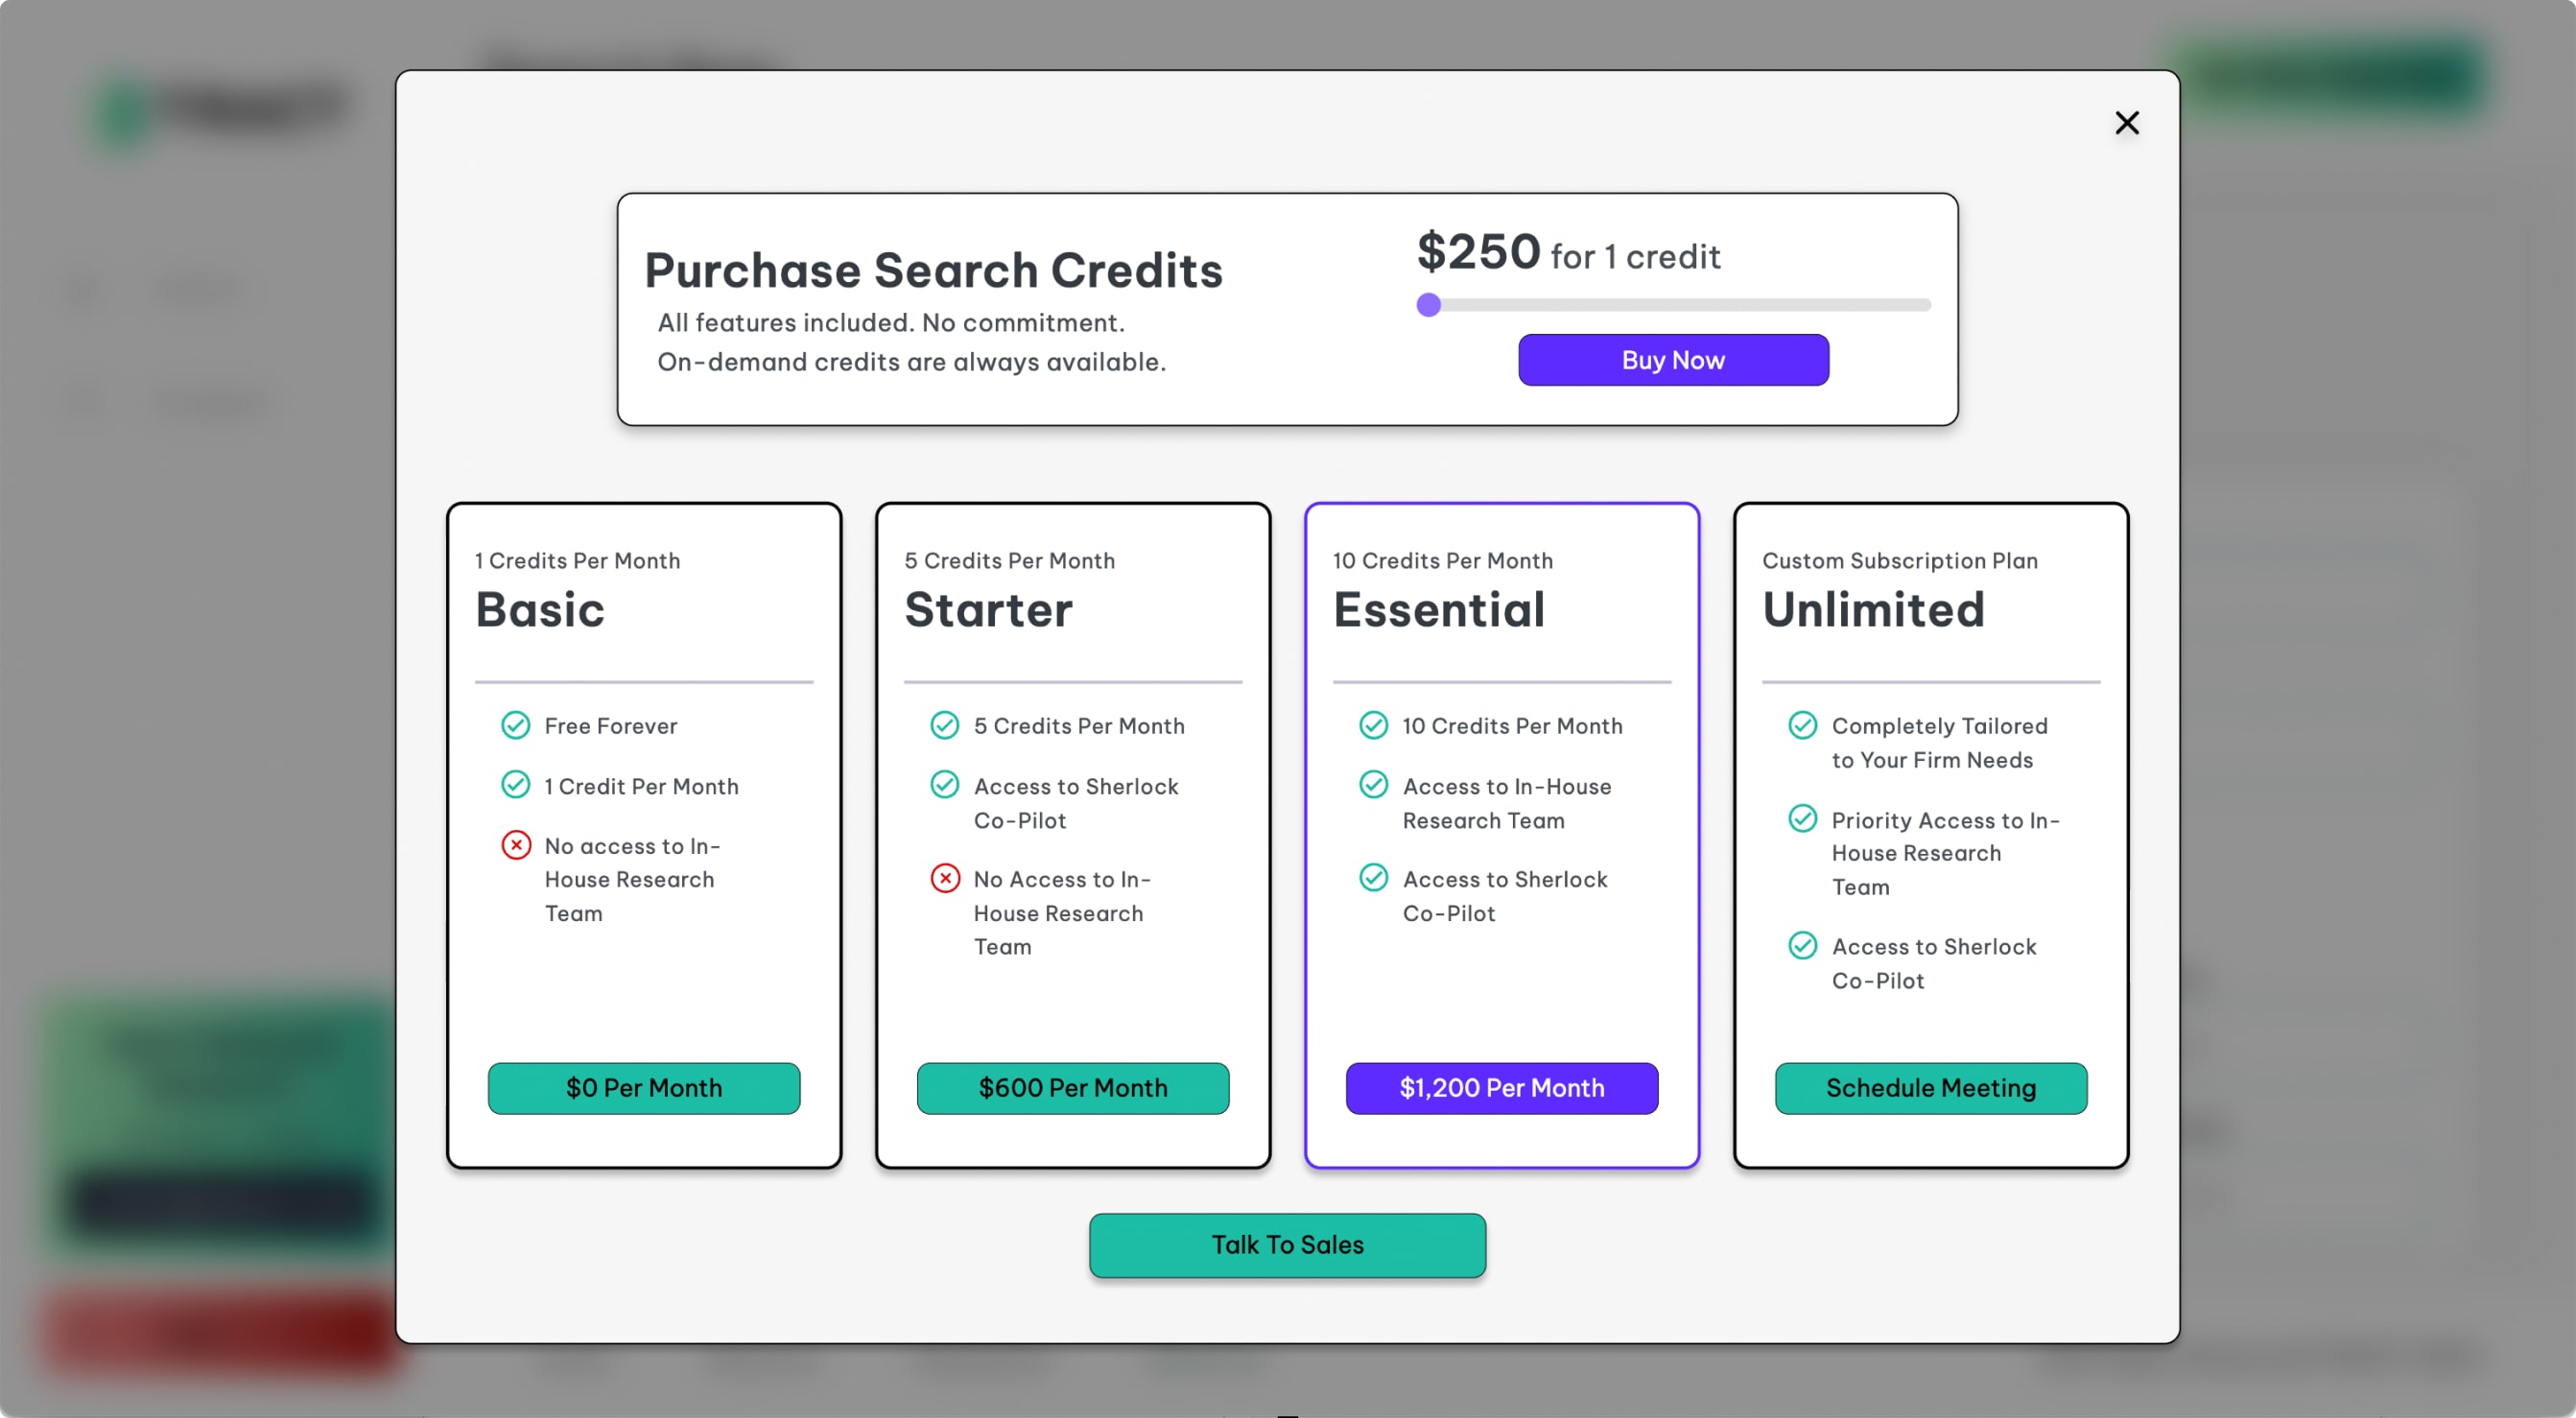Select the $0 Per Month Basic plan
The height and width of the screenshot is (1418, 2576).
click(x=643, y=1087)
